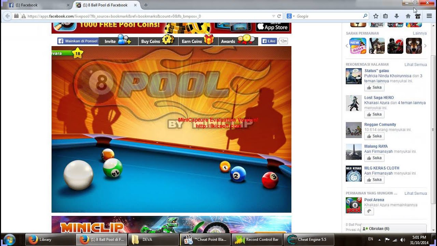Open the Windows Start button
Screen dimensions: 437x246
tap(9, 240)
